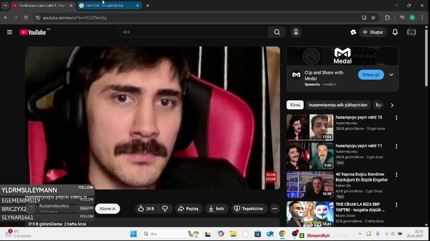Open clock showing 21:32 26.11.2025
The height and width of the screenshot is (241, 430).
coord(416,234)
